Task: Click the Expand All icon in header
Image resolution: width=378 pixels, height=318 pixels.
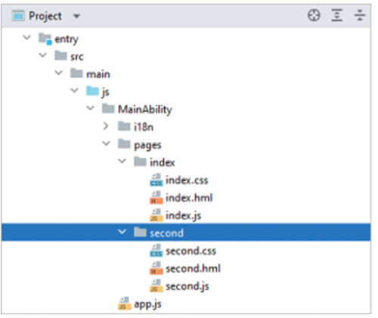Action: (336, 16)
